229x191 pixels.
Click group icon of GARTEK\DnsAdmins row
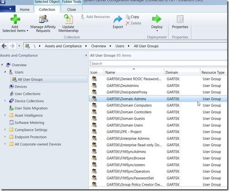click(x=94, y=85)
